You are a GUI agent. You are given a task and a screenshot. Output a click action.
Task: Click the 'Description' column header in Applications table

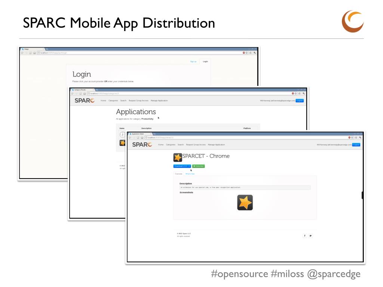tap(146, 129)
